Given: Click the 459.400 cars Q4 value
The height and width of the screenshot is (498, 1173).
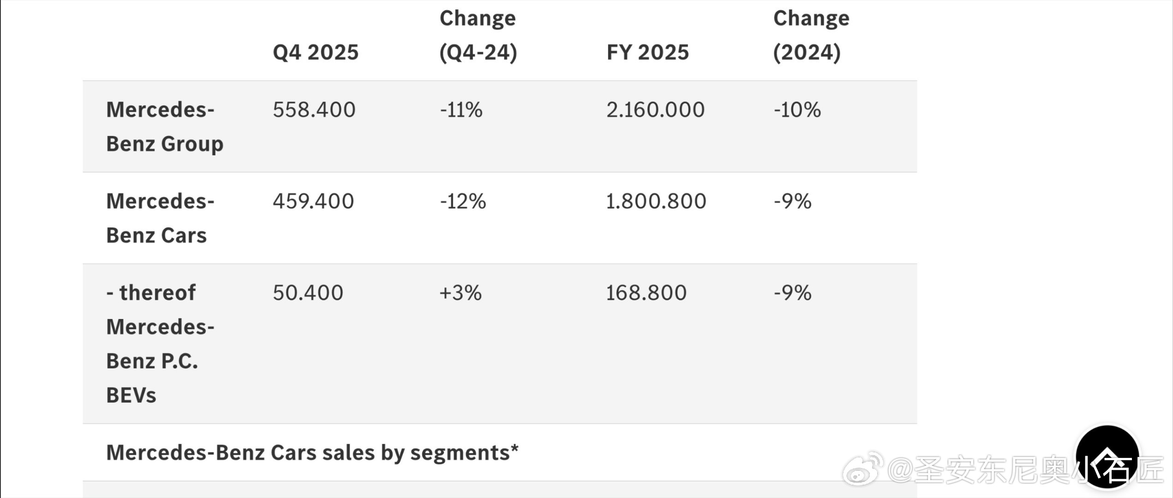Looking at the screenshot, I should (x=313, y=201).
